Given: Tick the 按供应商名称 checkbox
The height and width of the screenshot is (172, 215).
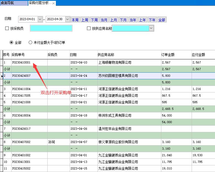Looking at the screenshot, I should (89, 28).
